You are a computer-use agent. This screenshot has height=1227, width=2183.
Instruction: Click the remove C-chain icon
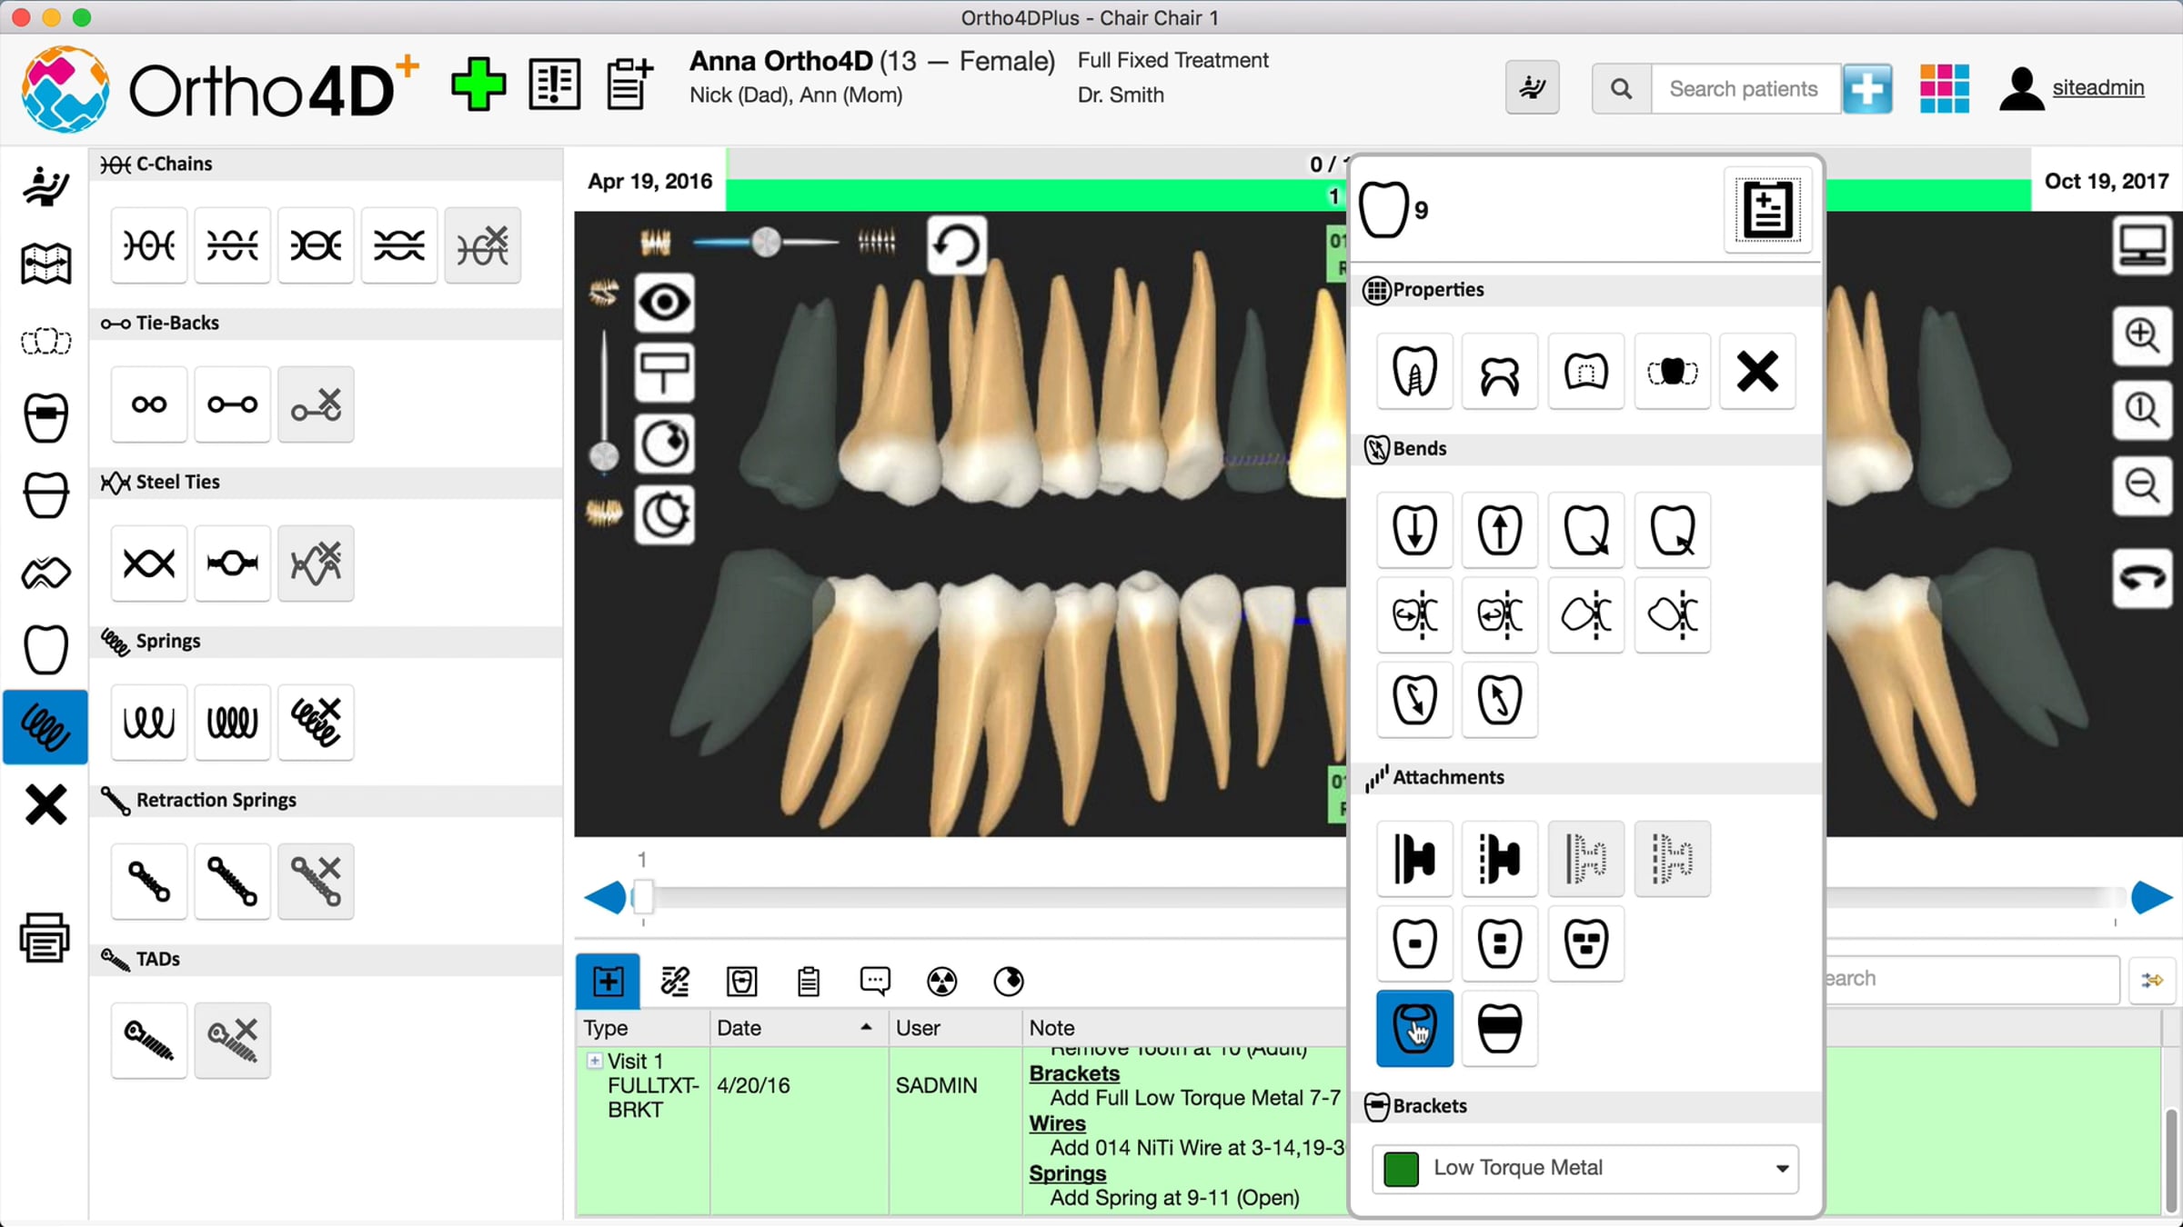(x=482, y=245)
